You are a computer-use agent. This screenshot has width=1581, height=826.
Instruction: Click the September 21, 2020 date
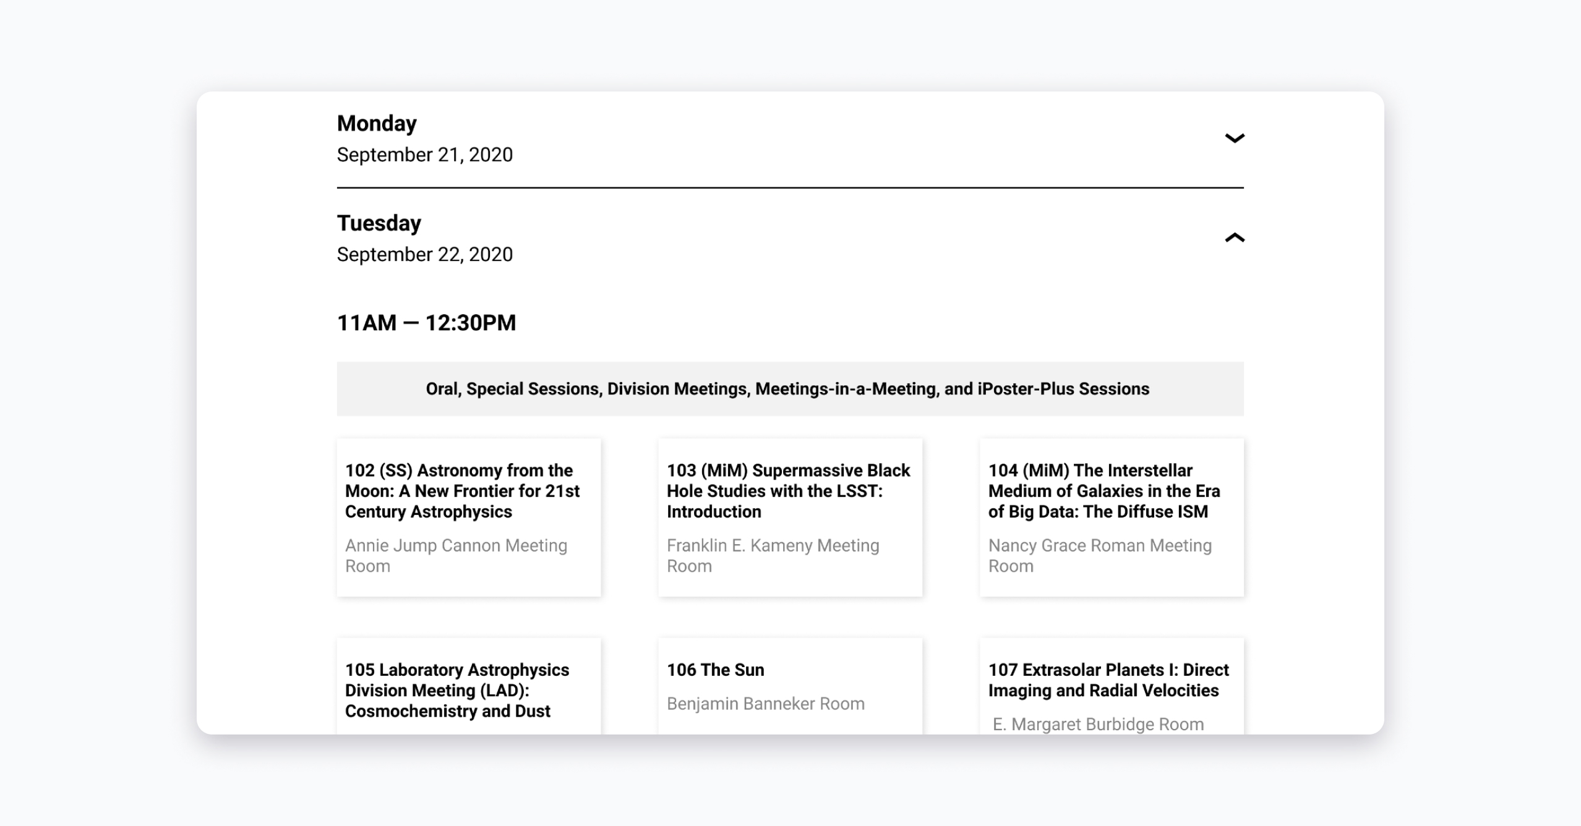click(x=425, y=155)
